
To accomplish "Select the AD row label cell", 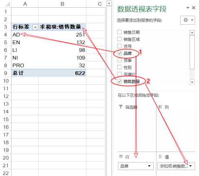I will [25, 34].
